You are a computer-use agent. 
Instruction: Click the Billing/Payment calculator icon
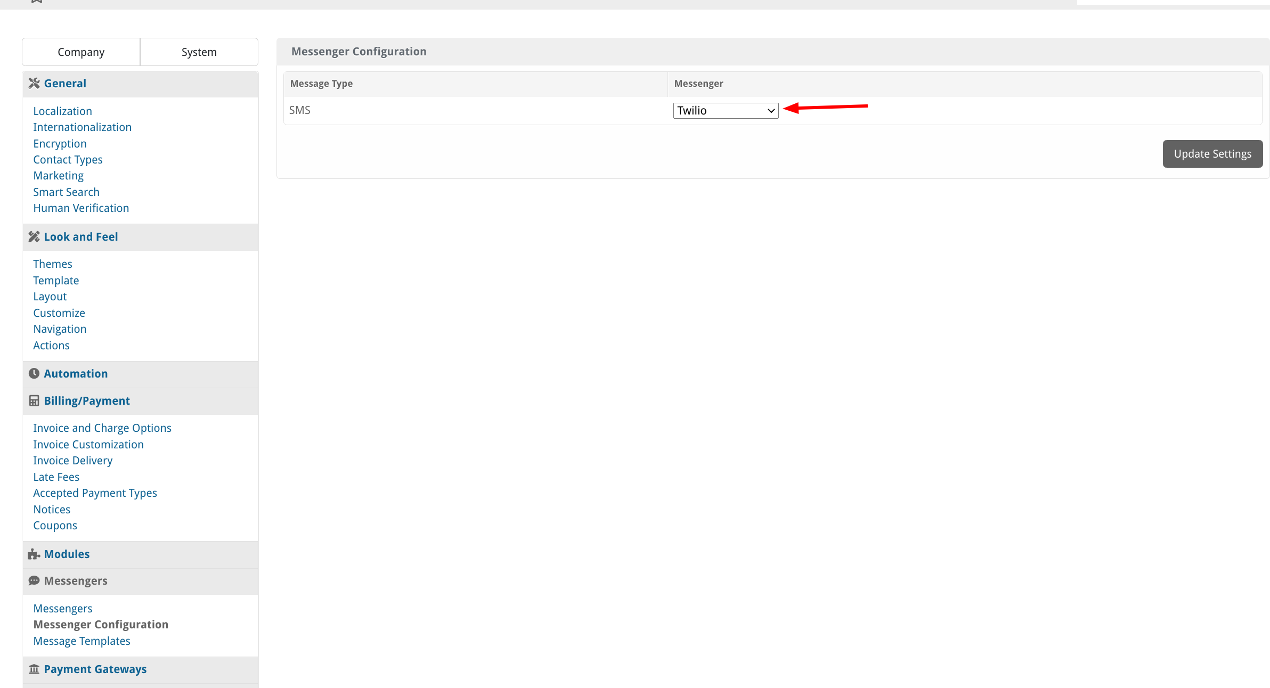34,400
